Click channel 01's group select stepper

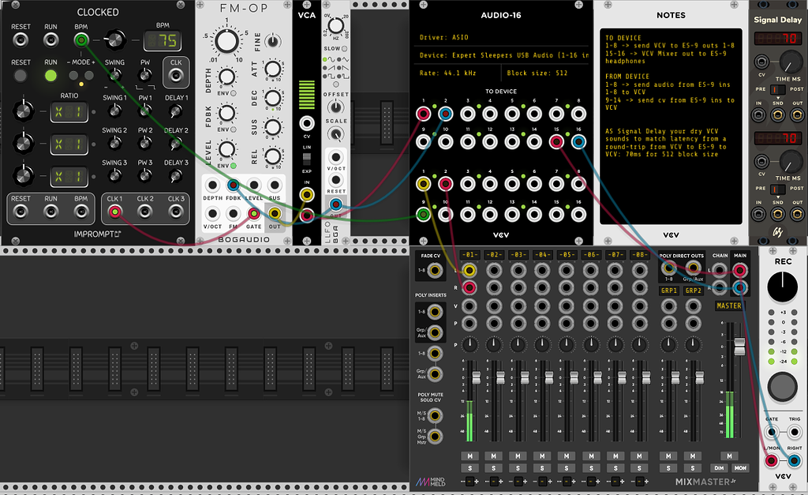pyautogui.click(x=469, y=482)
